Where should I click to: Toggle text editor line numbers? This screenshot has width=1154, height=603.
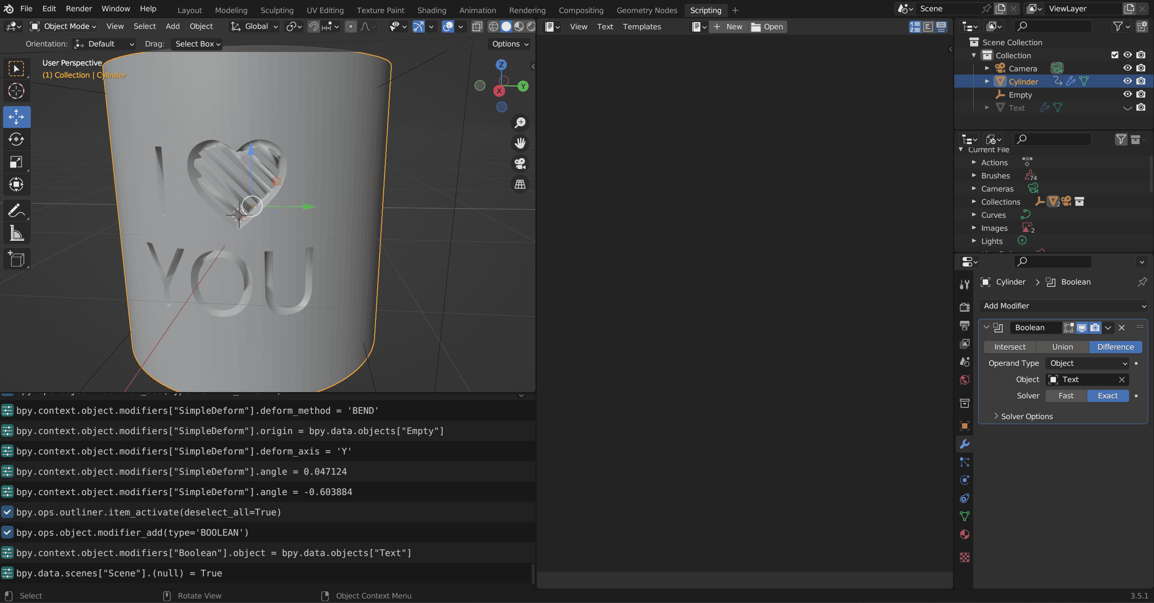pos(915,27)
